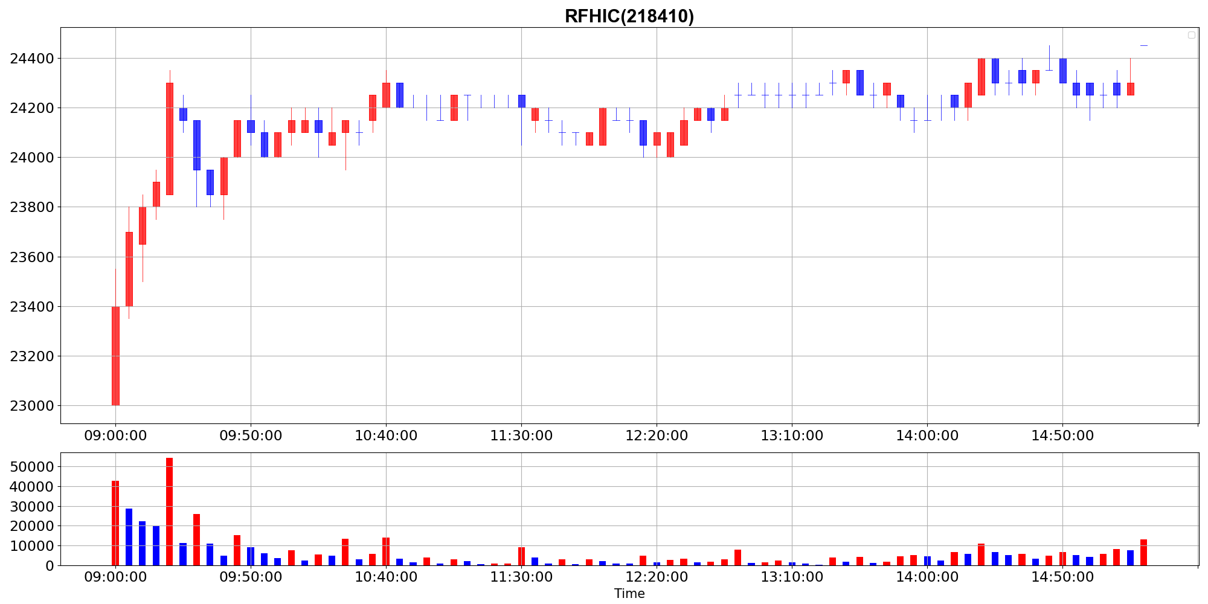
Task: Click the empty legend box on price chart
Action: point(1192,35)
